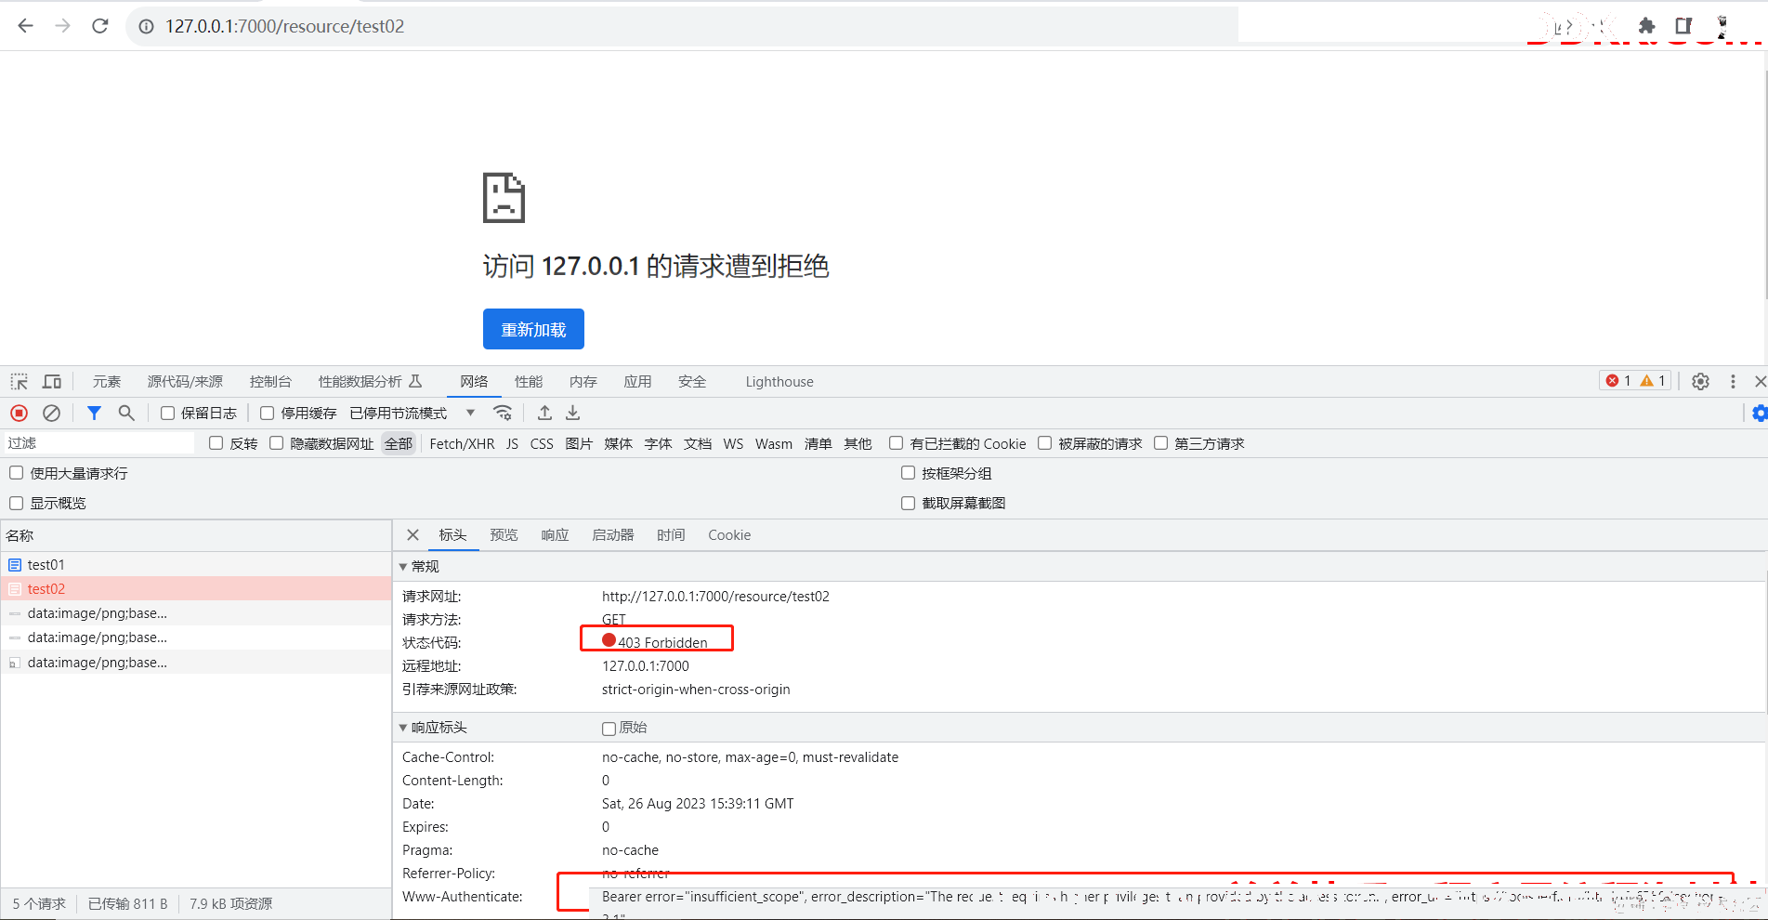The width and height of the screenshot is (1768, 920).
Task: Click the 过滤 filter input field
Action: tap(99, 443)
